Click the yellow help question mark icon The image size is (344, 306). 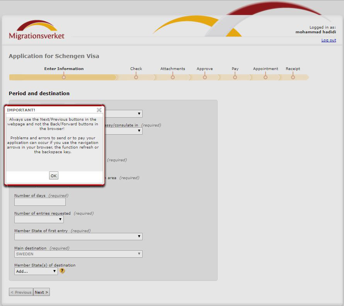tap(62, 271)
